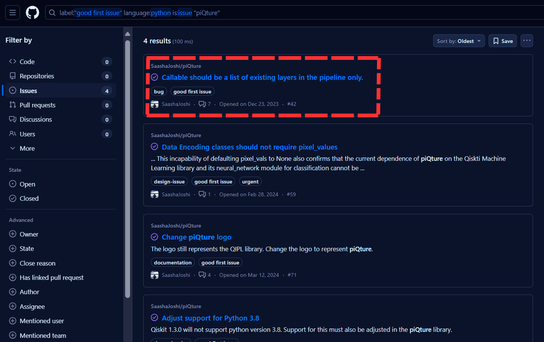Click the bookmark Save search button
544x342 pixels.
pyautogui.click(x=503, y=41)
